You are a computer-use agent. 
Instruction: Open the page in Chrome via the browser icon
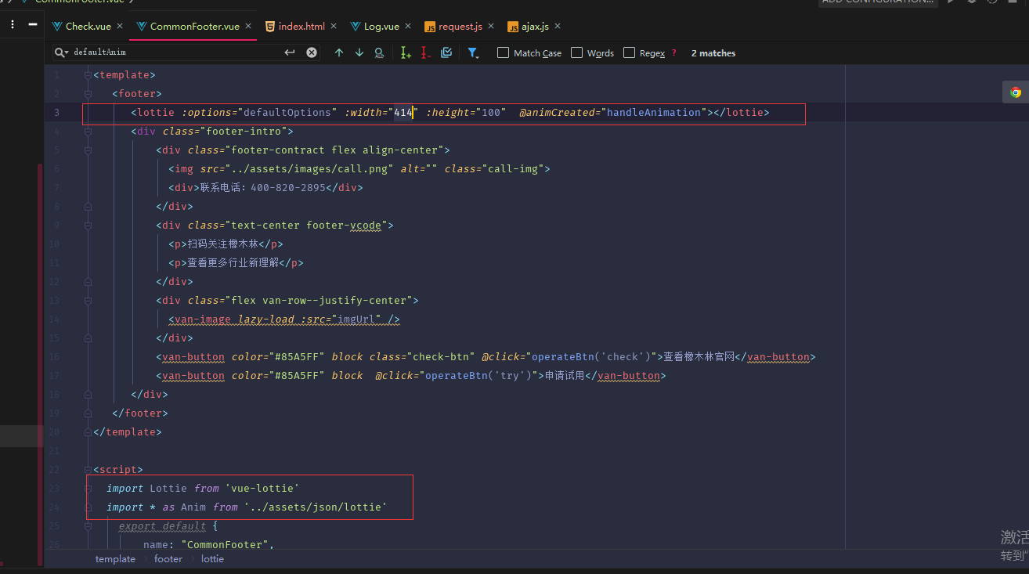tap(1016, 92)
